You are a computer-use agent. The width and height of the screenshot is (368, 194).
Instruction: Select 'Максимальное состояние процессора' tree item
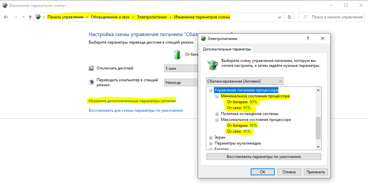[x=256, y=120]
